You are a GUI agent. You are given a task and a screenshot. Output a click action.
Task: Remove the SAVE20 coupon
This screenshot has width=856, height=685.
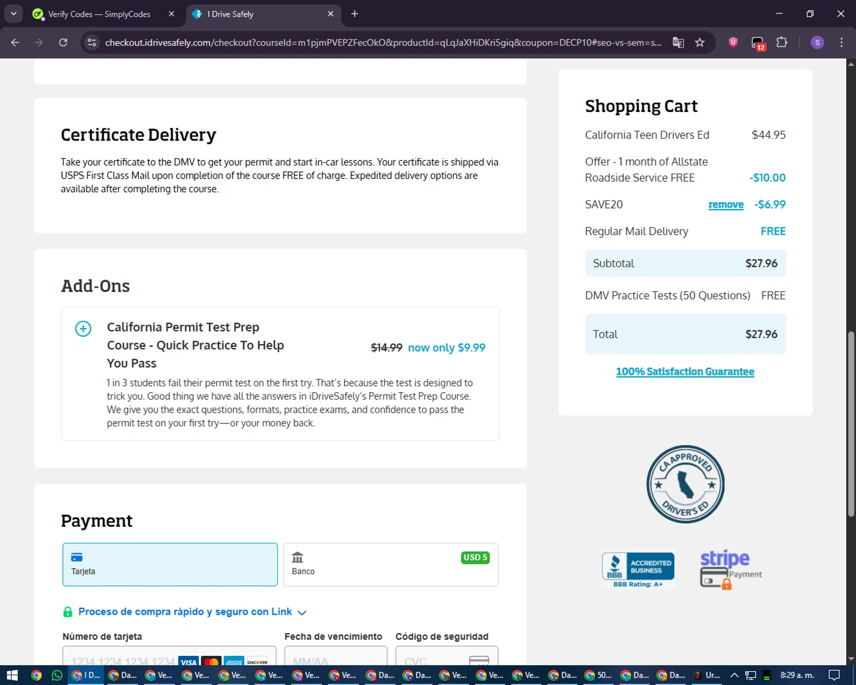tap(726, 204)
